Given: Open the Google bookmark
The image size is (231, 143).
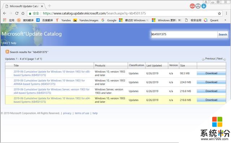Looking at the screenshot, I should pyautogui.click(x=109, y=20).
